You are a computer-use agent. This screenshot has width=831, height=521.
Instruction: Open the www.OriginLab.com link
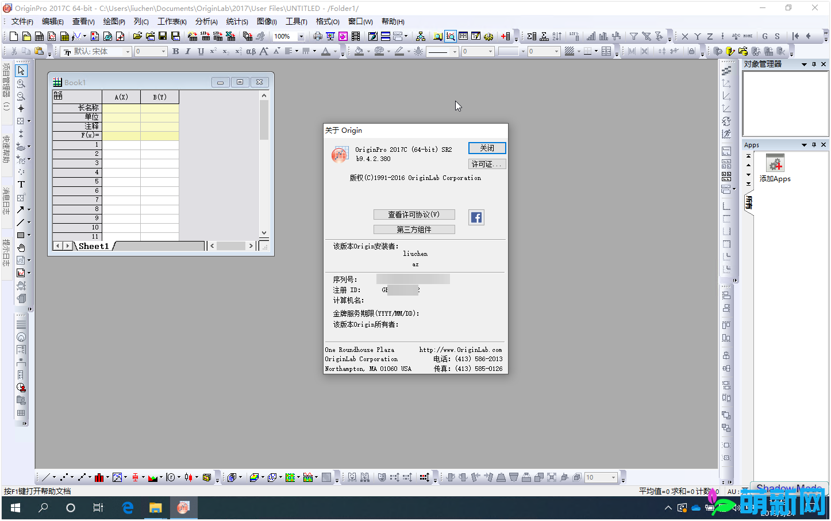(460, 350)
